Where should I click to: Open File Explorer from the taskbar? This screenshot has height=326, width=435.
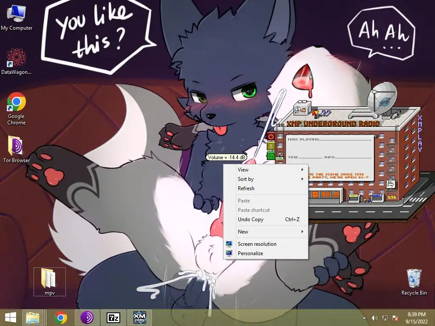[33, 318]
